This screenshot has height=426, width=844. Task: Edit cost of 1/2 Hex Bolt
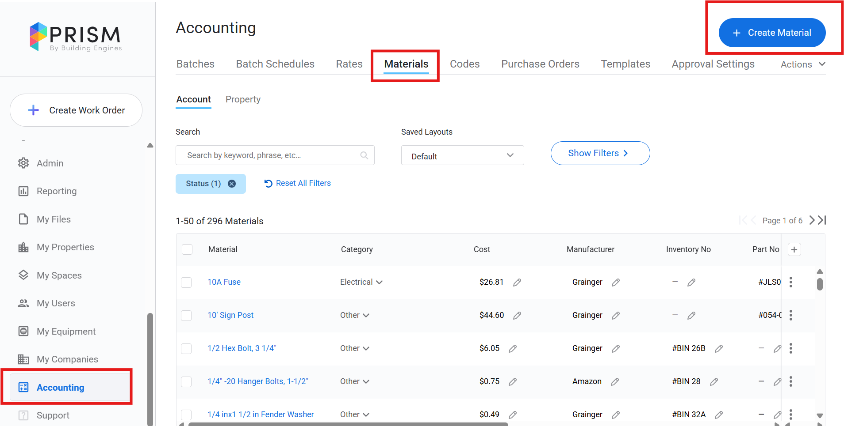point(513,348)
